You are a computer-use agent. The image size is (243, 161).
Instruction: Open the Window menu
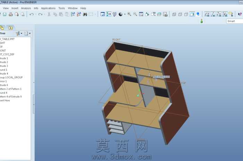pos(73,8)
